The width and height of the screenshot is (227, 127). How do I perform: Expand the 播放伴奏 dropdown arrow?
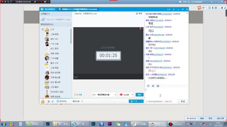(x=82, y=101)
